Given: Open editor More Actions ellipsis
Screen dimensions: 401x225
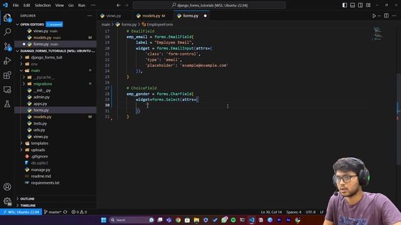Looking at the screenshot, I should click(394, 16).
